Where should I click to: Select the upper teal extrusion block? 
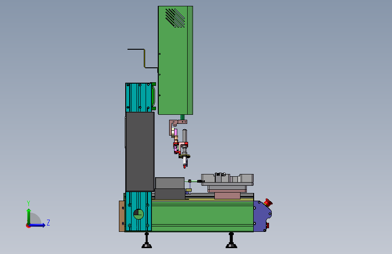pyautogui.click(x=138, y=98)
